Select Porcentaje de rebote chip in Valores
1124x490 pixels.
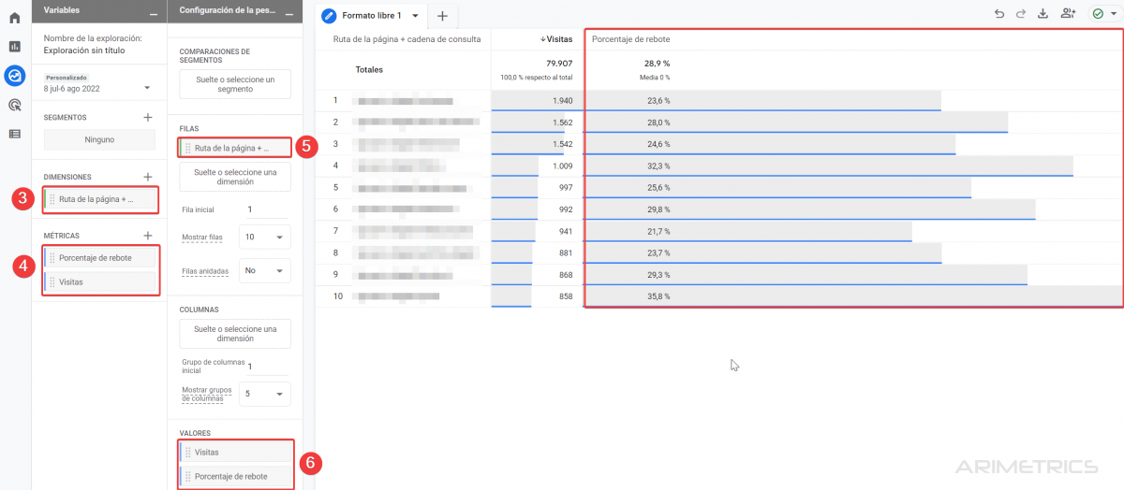pos(235,476)
